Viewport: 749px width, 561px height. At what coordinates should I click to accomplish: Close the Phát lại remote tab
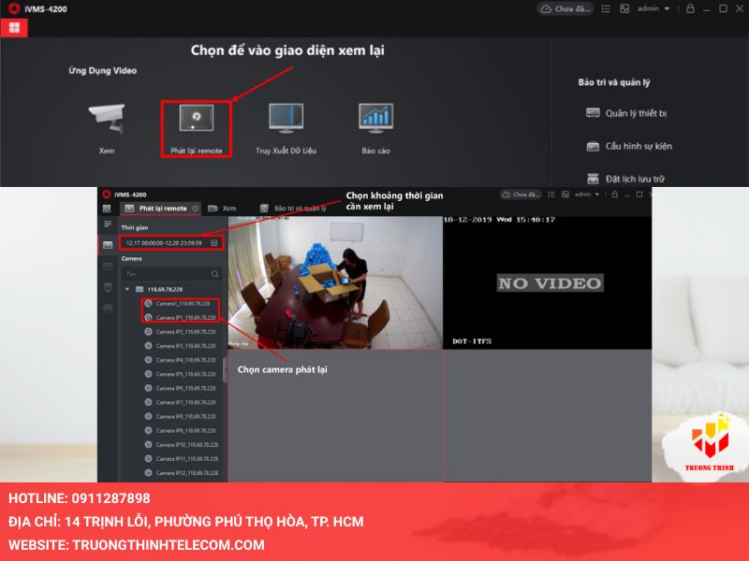[x=195, y=209]
